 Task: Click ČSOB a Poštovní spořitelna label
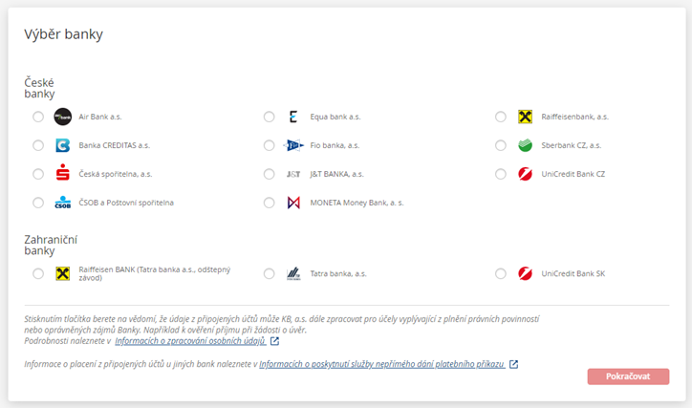(x=126, y=203)
